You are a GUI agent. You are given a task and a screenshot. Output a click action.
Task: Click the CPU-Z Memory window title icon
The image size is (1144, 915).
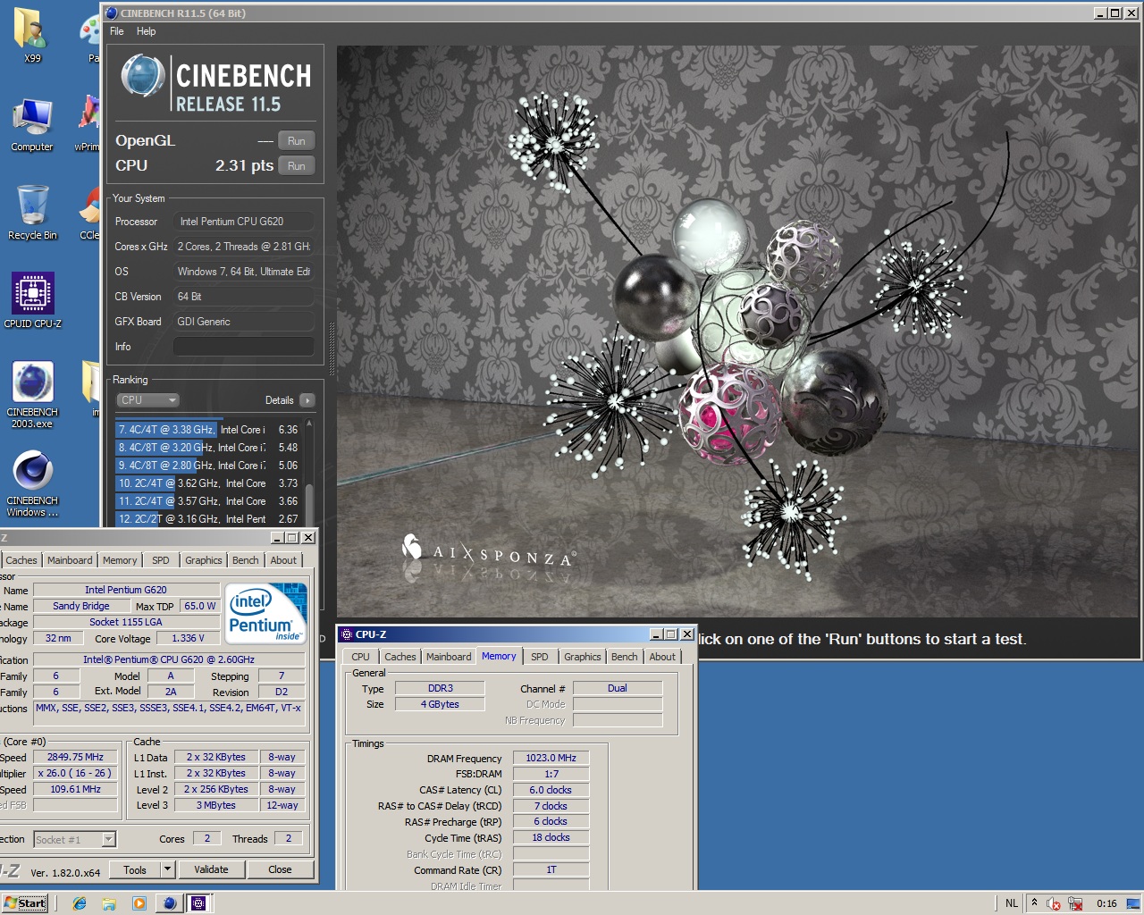347,634
